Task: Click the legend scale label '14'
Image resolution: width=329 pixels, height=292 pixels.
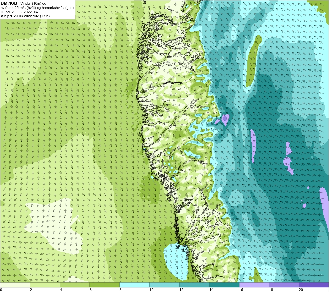Action: click(x=211, y=290)
